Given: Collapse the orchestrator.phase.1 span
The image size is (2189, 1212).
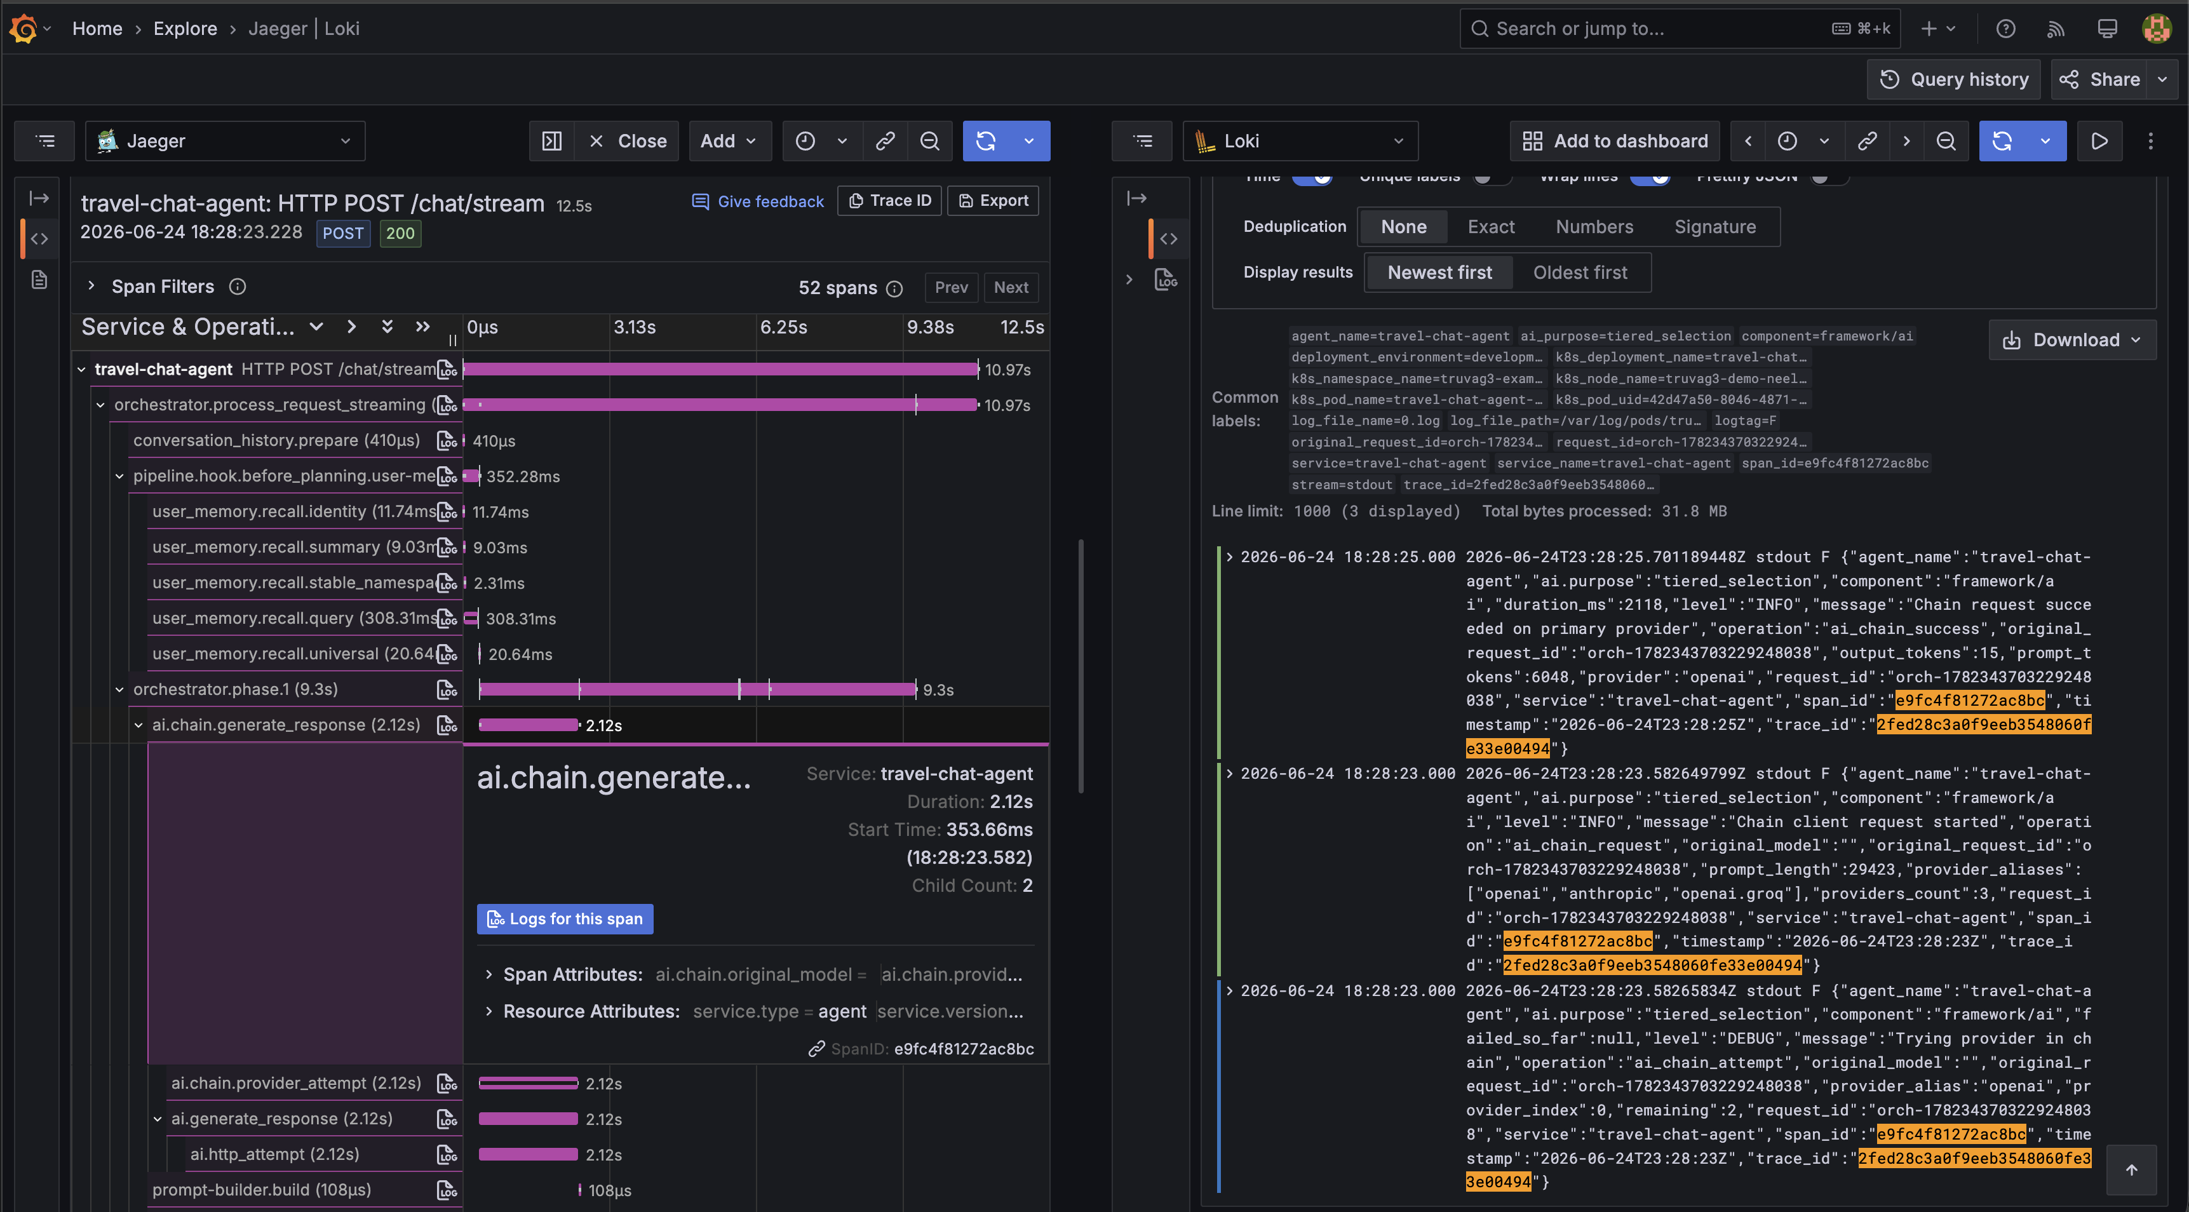Looking at the screenshot, I should tap(119, 689).
